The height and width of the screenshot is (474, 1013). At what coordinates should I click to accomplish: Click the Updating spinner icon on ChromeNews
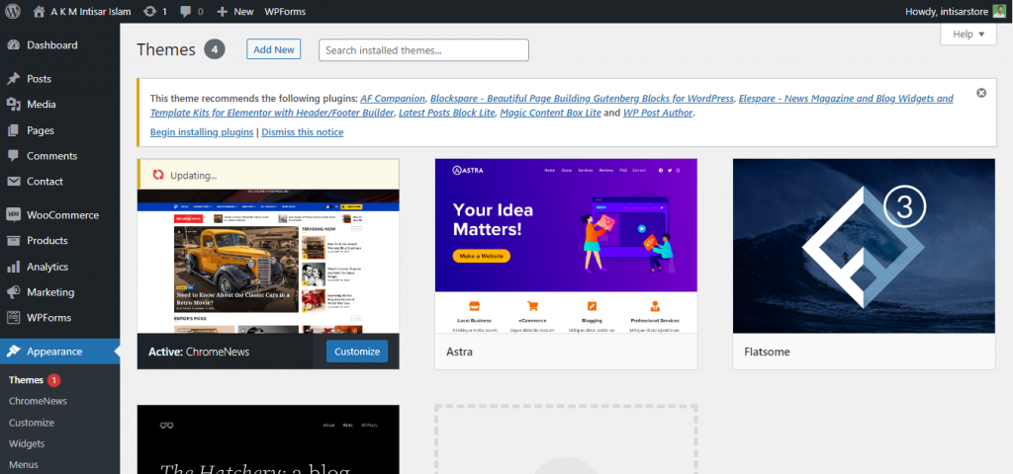click(158, 175)
